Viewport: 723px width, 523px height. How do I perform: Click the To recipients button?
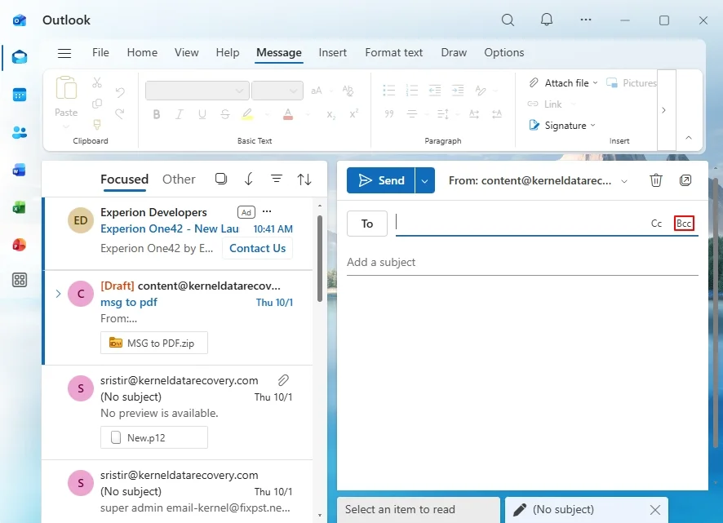[x=367, y=224]
